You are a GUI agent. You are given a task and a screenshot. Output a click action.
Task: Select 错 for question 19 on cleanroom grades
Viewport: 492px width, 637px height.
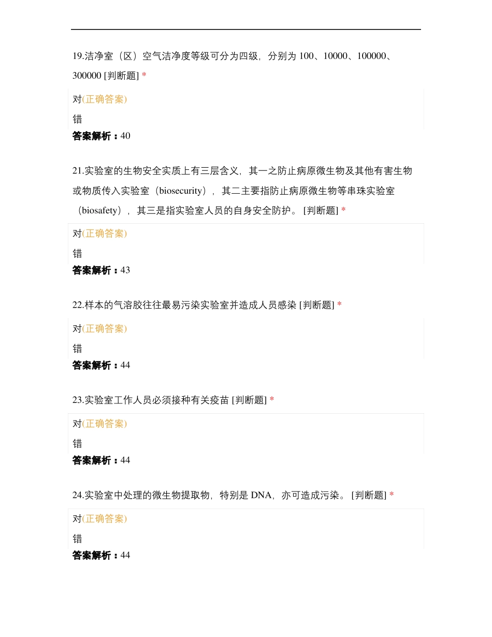click(x=77, y=119)
